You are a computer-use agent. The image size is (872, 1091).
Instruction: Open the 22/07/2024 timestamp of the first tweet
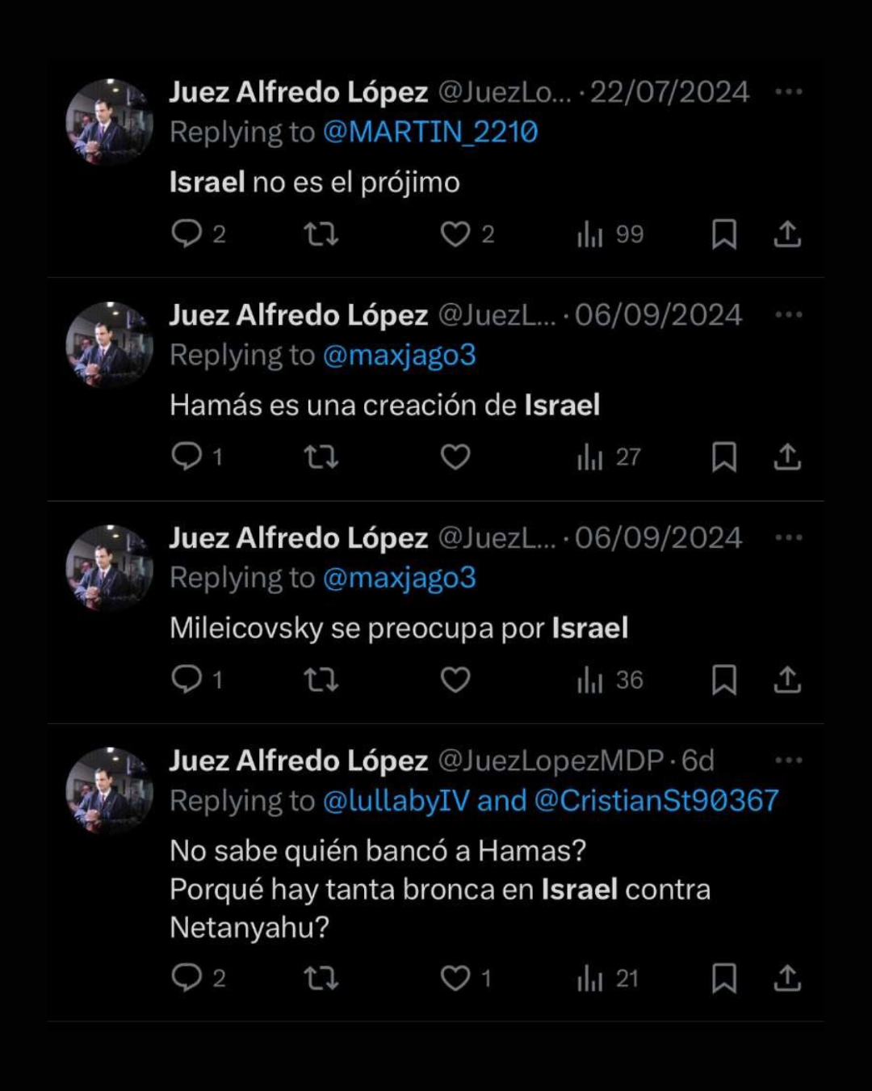pos(669,92)
